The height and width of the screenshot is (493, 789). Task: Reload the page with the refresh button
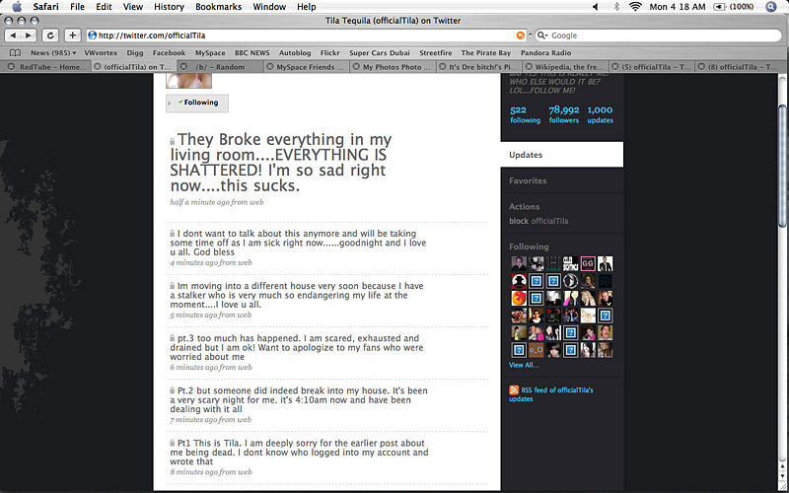50,35
